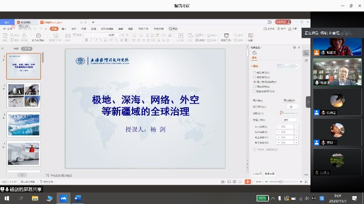Apply bold formatting with the B icon
364x204 pixels.
coord(87,40)
